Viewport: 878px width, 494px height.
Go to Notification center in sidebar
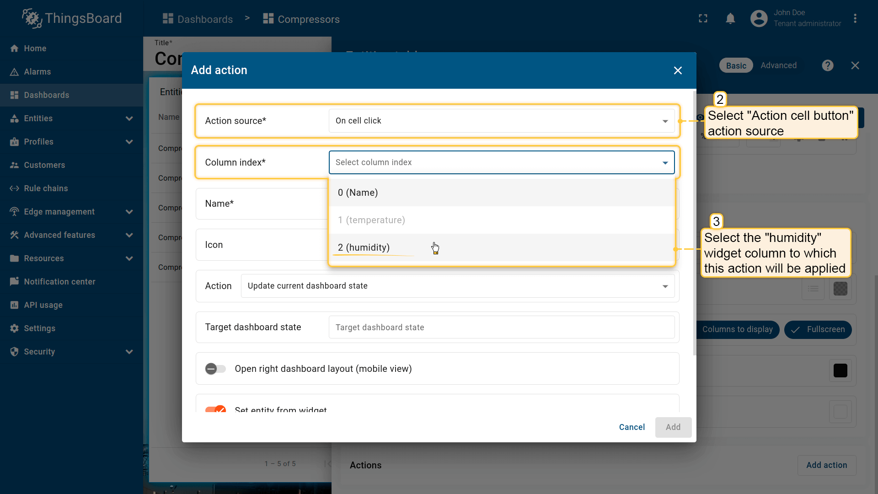[x=59, y=282]
